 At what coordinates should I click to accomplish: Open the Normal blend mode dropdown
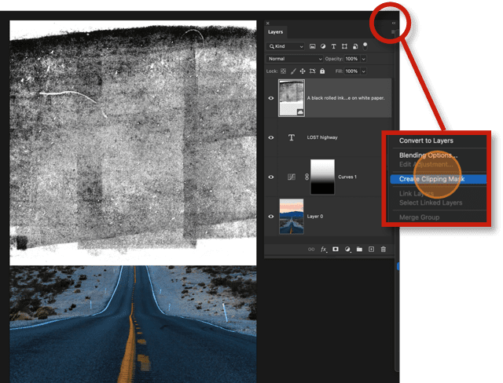click(295, 59)
